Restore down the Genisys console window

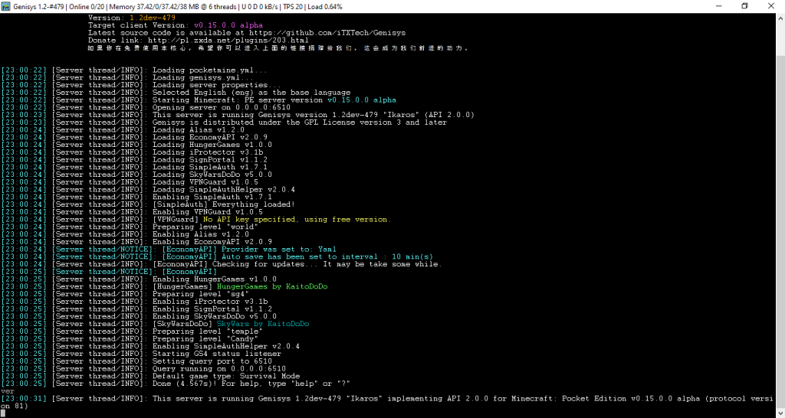point(744,6)
